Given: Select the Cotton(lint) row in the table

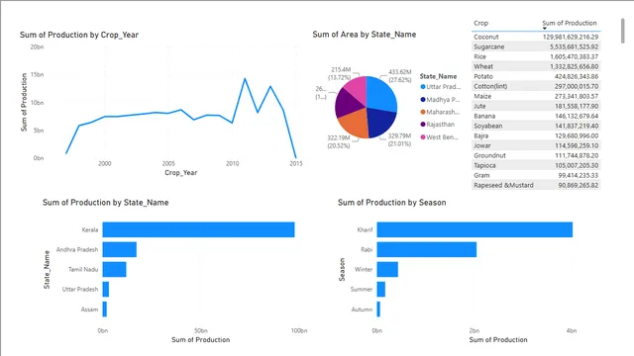Looking at the screenshot, I should pyautogui.click(x=536, y=86).
